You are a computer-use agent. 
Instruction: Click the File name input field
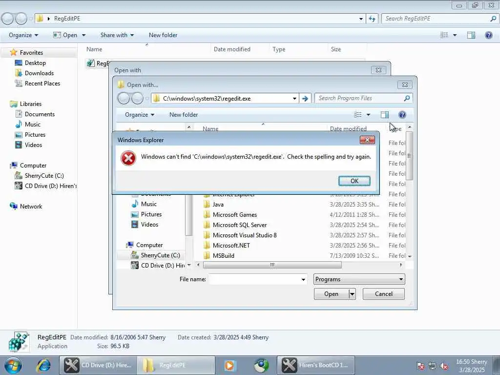pos(254,279)
